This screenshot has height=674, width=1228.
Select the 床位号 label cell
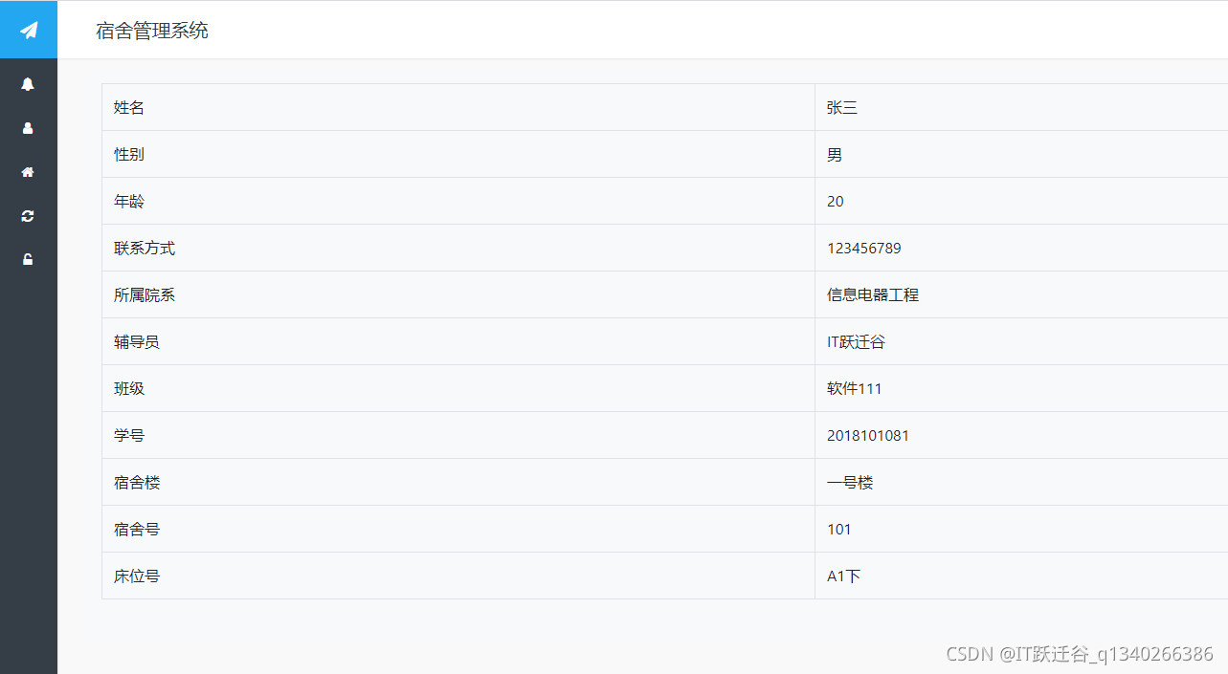pos(458,576)
